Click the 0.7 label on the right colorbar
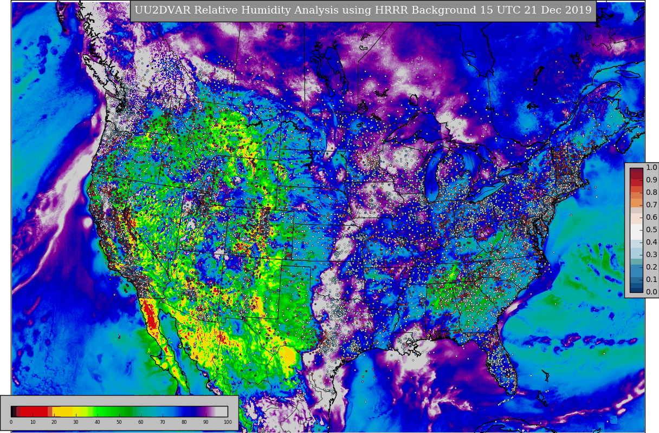The height and width of the screenshot is (433, 659). 651,205
